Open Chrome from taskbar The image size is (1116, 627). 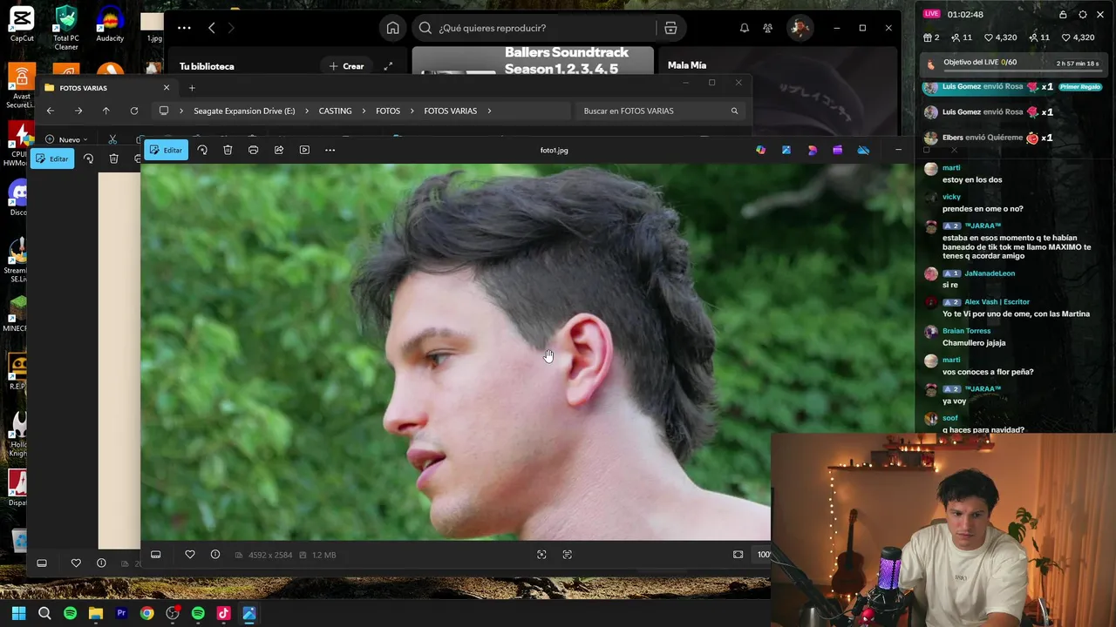coord(146,613)
